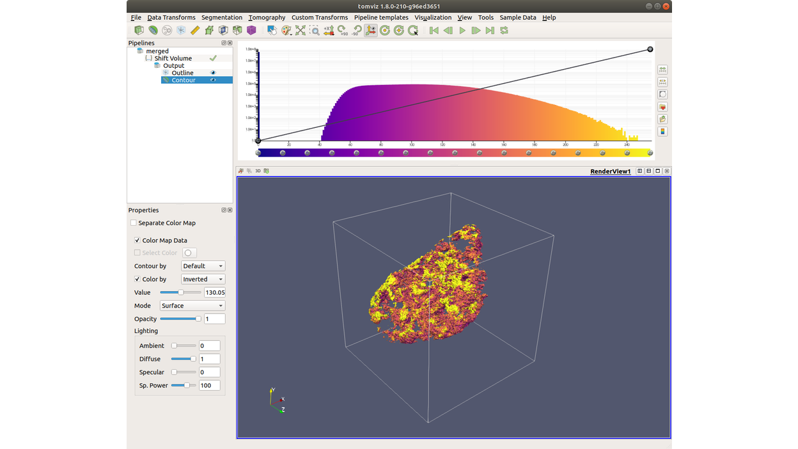Play the animation

(x=462, y=30)
